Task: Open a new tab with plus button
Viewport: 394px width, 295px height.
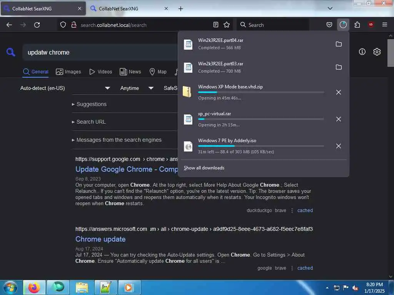Action: [181, 9]
